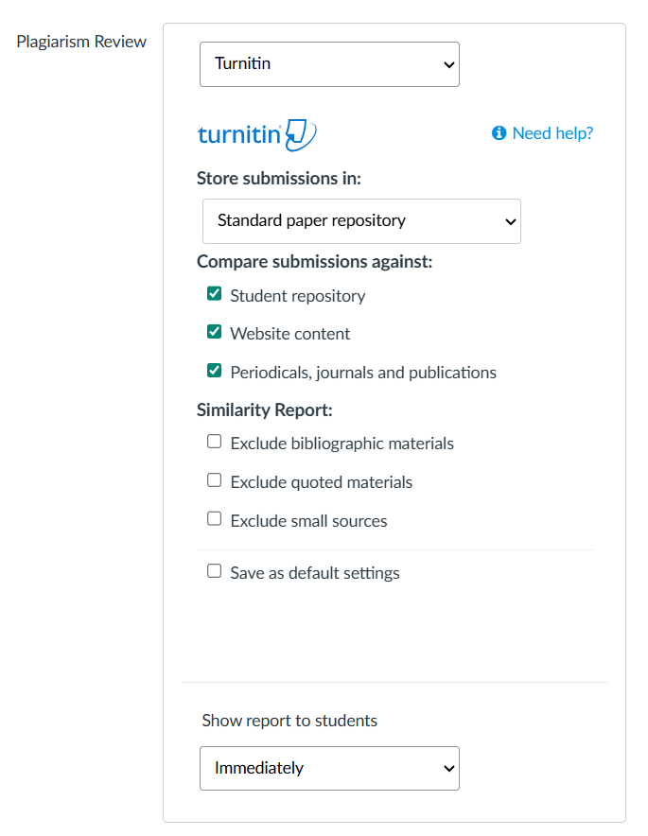Click the 'Save as default settings' label text

(x=315, y=573)
